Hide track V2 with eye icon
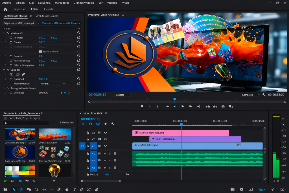289x193 pixels. point(106,139)
